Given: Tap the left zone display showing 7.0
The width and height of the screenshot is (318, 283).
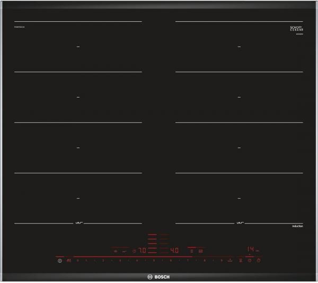Looking at the screenshot, I should tap(142, 250).
